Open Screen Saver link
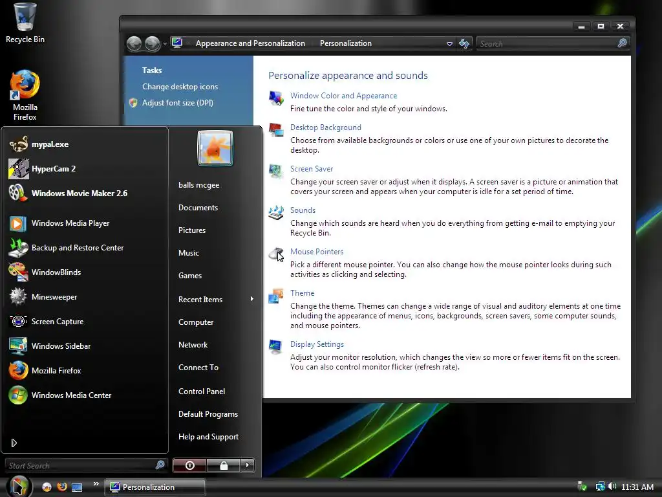Viewport: 662px width, 497px height. (x=312, y=169)
